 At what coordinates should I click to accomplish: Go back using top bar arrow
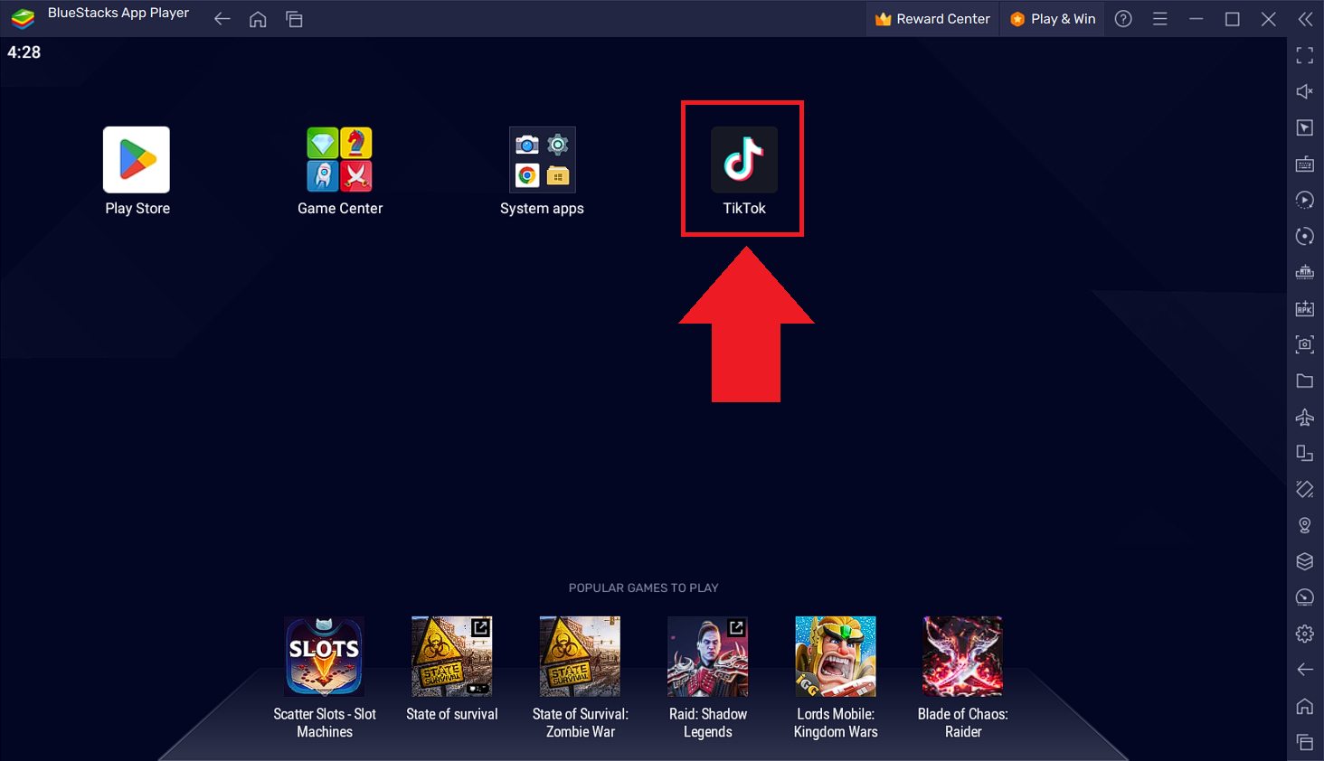222,19
